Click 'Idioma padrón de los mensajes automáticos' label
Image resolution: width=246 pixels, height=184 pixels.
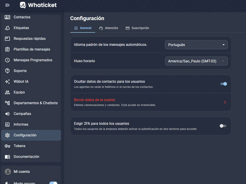pyautogui.click(x=111, y=45)
